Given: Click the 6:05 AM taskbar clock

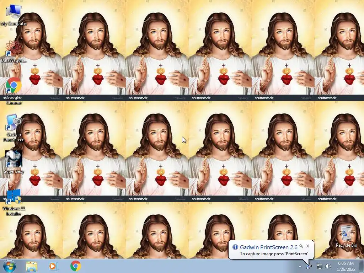Looking at the screenshot, I should 346,266.
